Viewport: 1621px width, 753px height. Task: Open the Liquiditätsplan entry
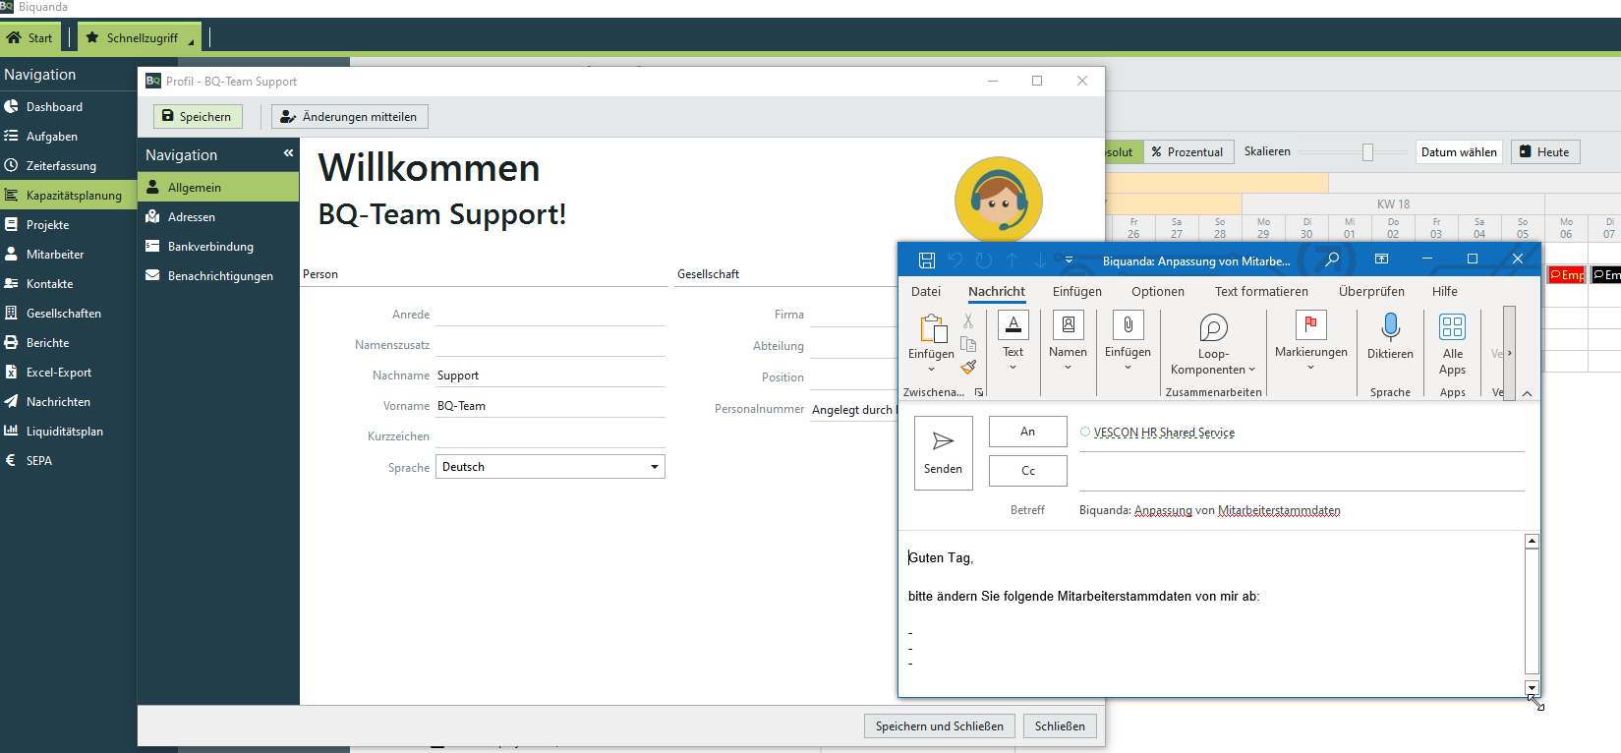[64, 431]
